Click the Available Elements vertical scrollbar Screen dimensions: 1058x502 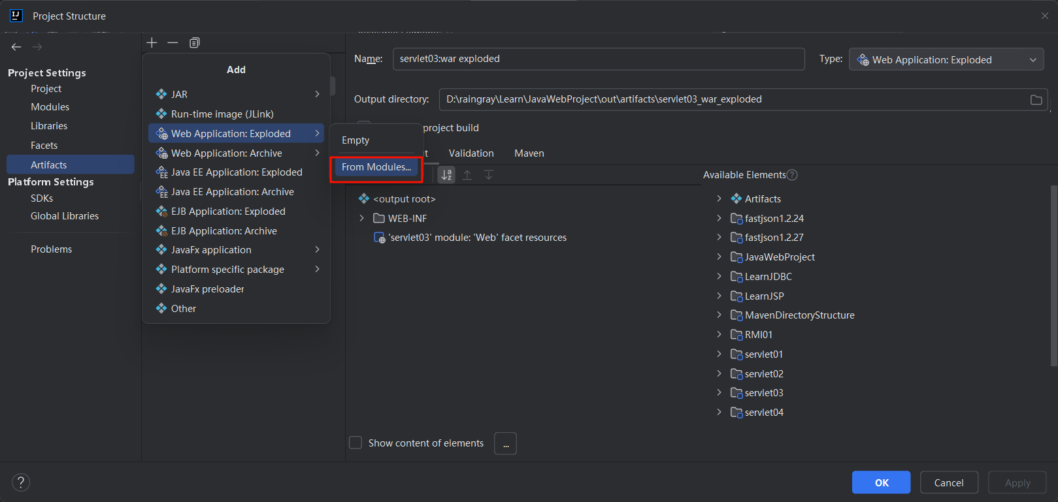click(x=1053, y=274)
